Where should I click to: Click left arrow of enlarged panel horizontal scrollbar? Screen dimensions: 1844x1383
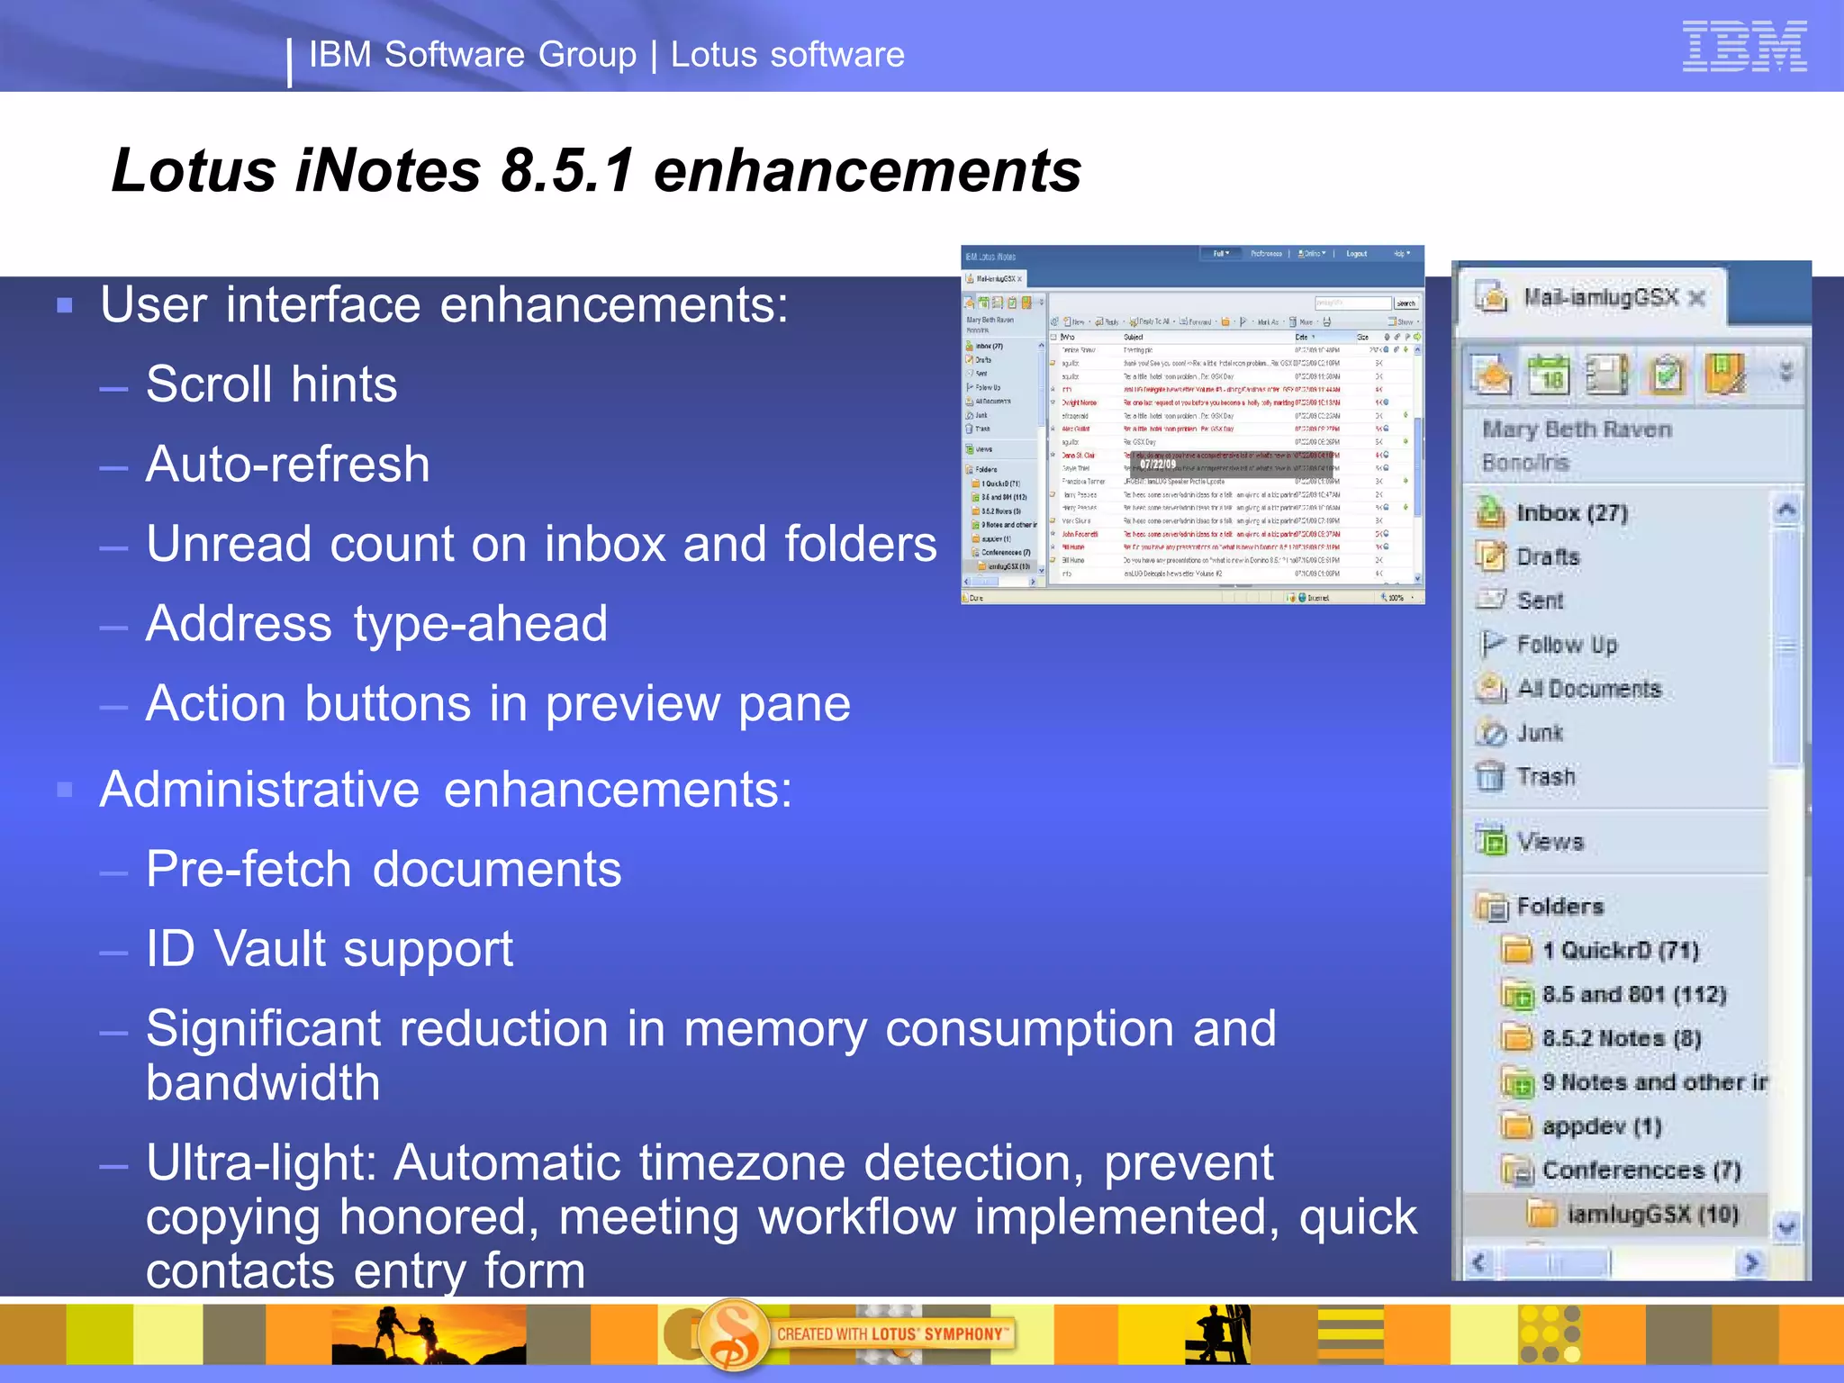click(1479, 1263)
